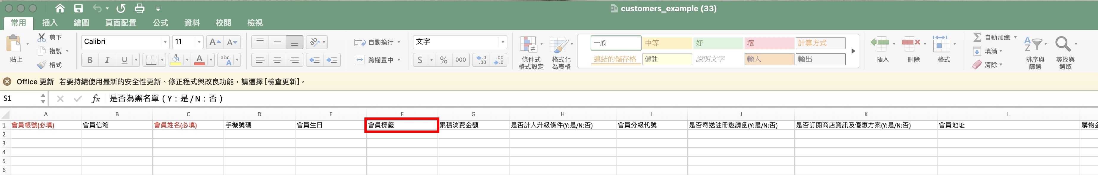
Task: Toggle underline formatting
Action: [x=124, y=60]
